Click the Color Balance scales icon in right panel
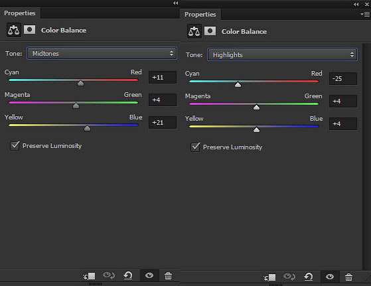 click(194, 31)
